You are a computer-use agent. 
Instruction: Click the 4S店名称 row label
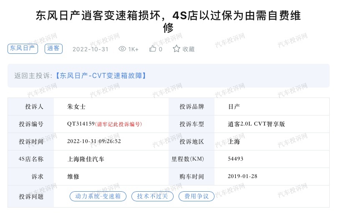pyautogui.click(x=31, y=159)
